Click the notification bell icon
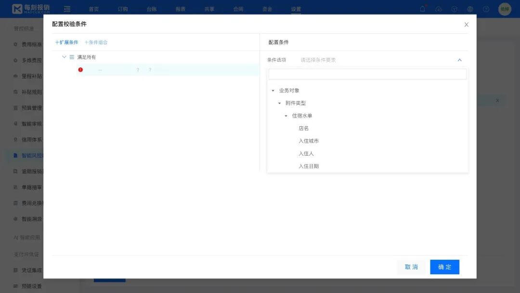This screenshot has height=293, width=520. pos(423,9)
